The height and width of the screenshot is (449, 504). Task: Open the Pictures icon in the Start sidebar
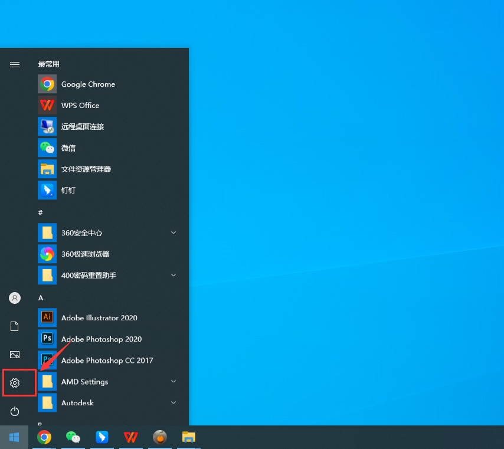(x=14, y=354)
